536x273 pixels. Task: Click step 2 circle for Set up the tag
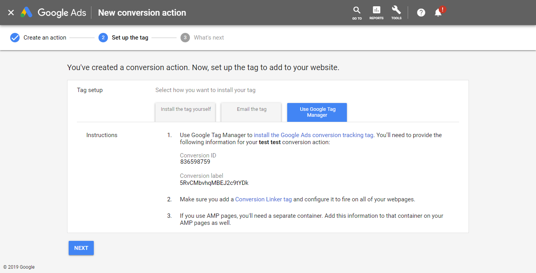point(103,38)
